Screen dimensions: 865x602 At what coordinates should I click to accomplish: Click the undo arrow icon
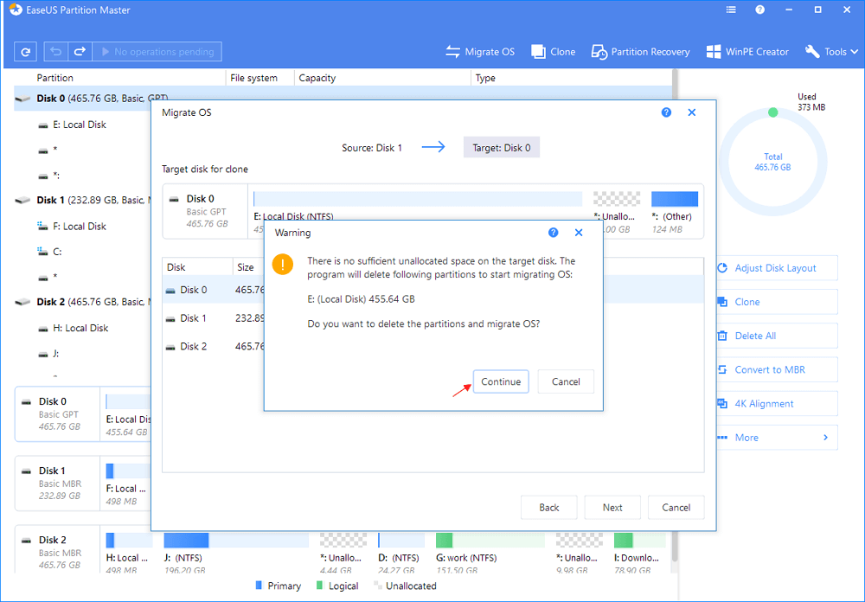click(x=54, y=52)
